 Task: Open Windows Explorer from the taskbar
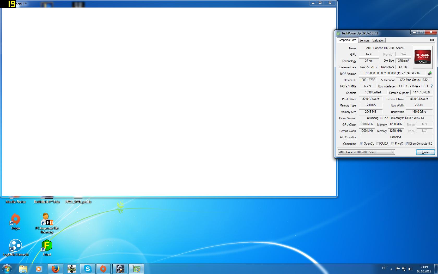pos(23,269)
